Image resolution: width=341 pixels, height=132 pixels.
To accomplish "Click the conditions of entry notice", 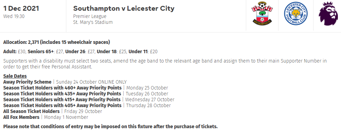I will [110, 126].
